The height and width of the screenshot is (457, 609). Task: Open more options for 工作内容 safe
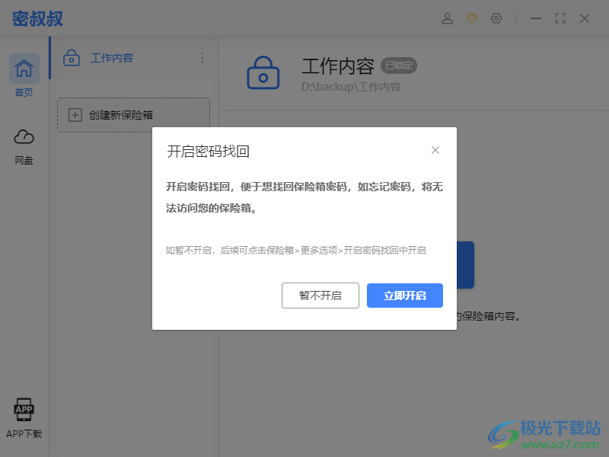click(x=202, y=58)
